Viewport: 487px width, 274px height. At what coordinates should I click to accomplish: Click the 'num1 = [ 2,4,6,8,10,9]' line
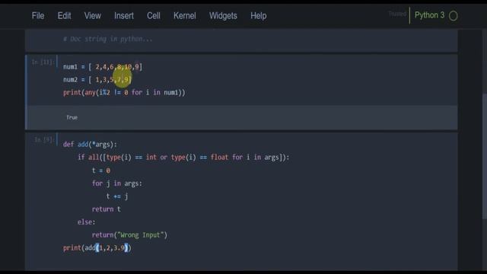click(x=103, y=67)
